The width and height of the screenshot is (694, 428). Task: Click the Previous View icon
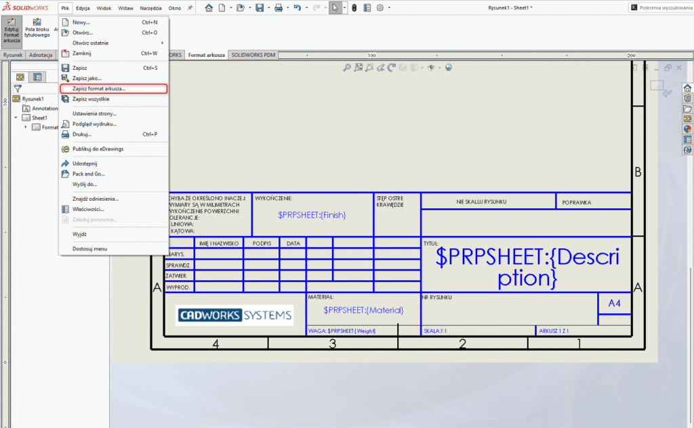coord(381,67)
